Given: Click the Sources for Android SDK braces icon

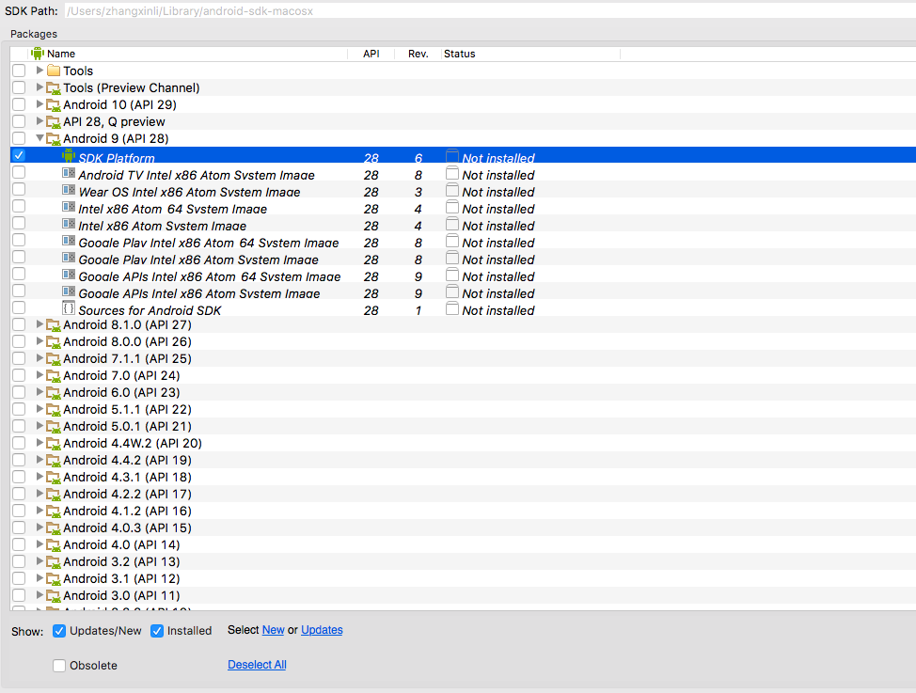Looking at the screenshot, I should (69, 307).
